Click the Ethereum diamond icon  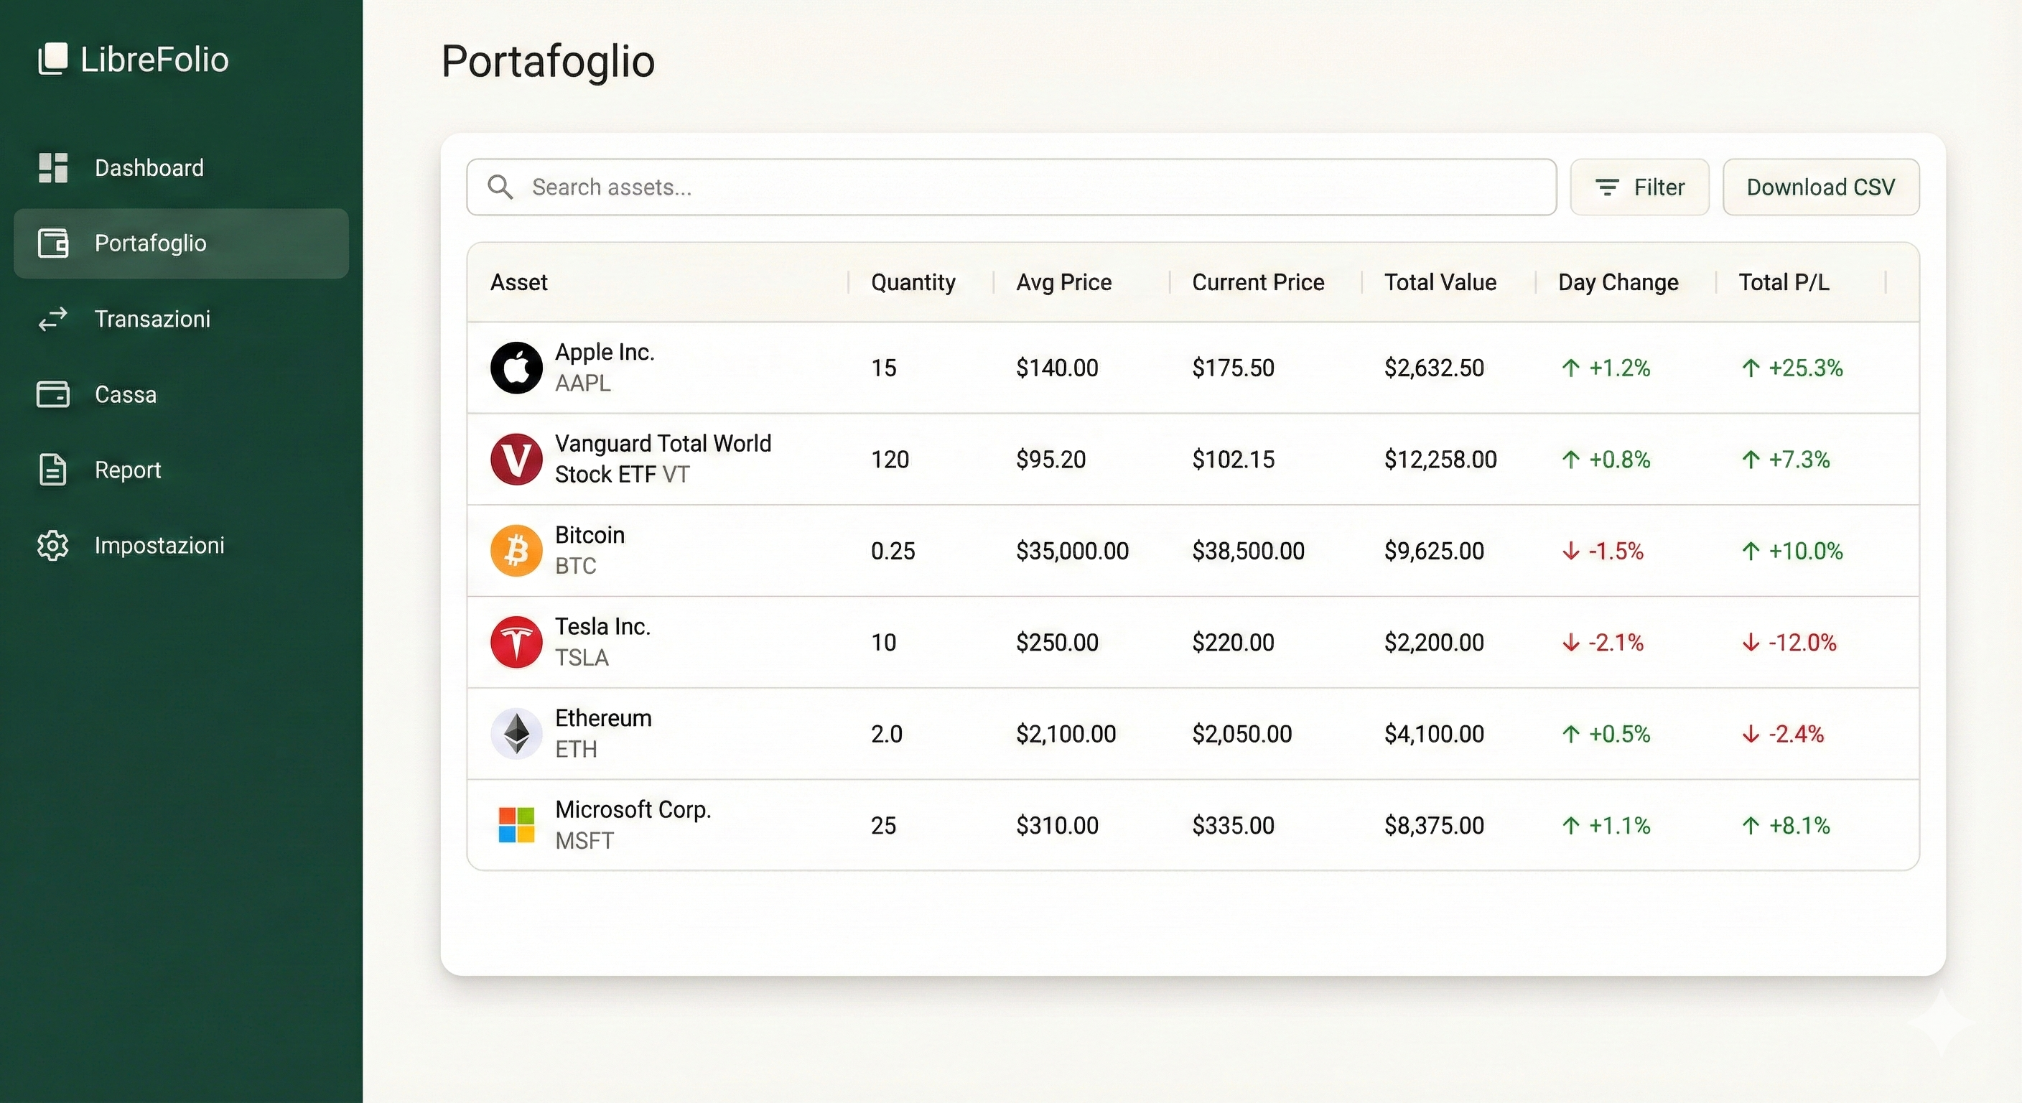click(x=516, y=733)
